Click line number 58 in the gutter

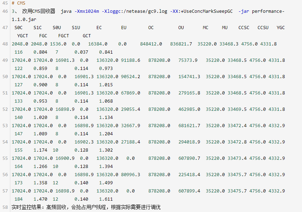(x=5, y=207)
